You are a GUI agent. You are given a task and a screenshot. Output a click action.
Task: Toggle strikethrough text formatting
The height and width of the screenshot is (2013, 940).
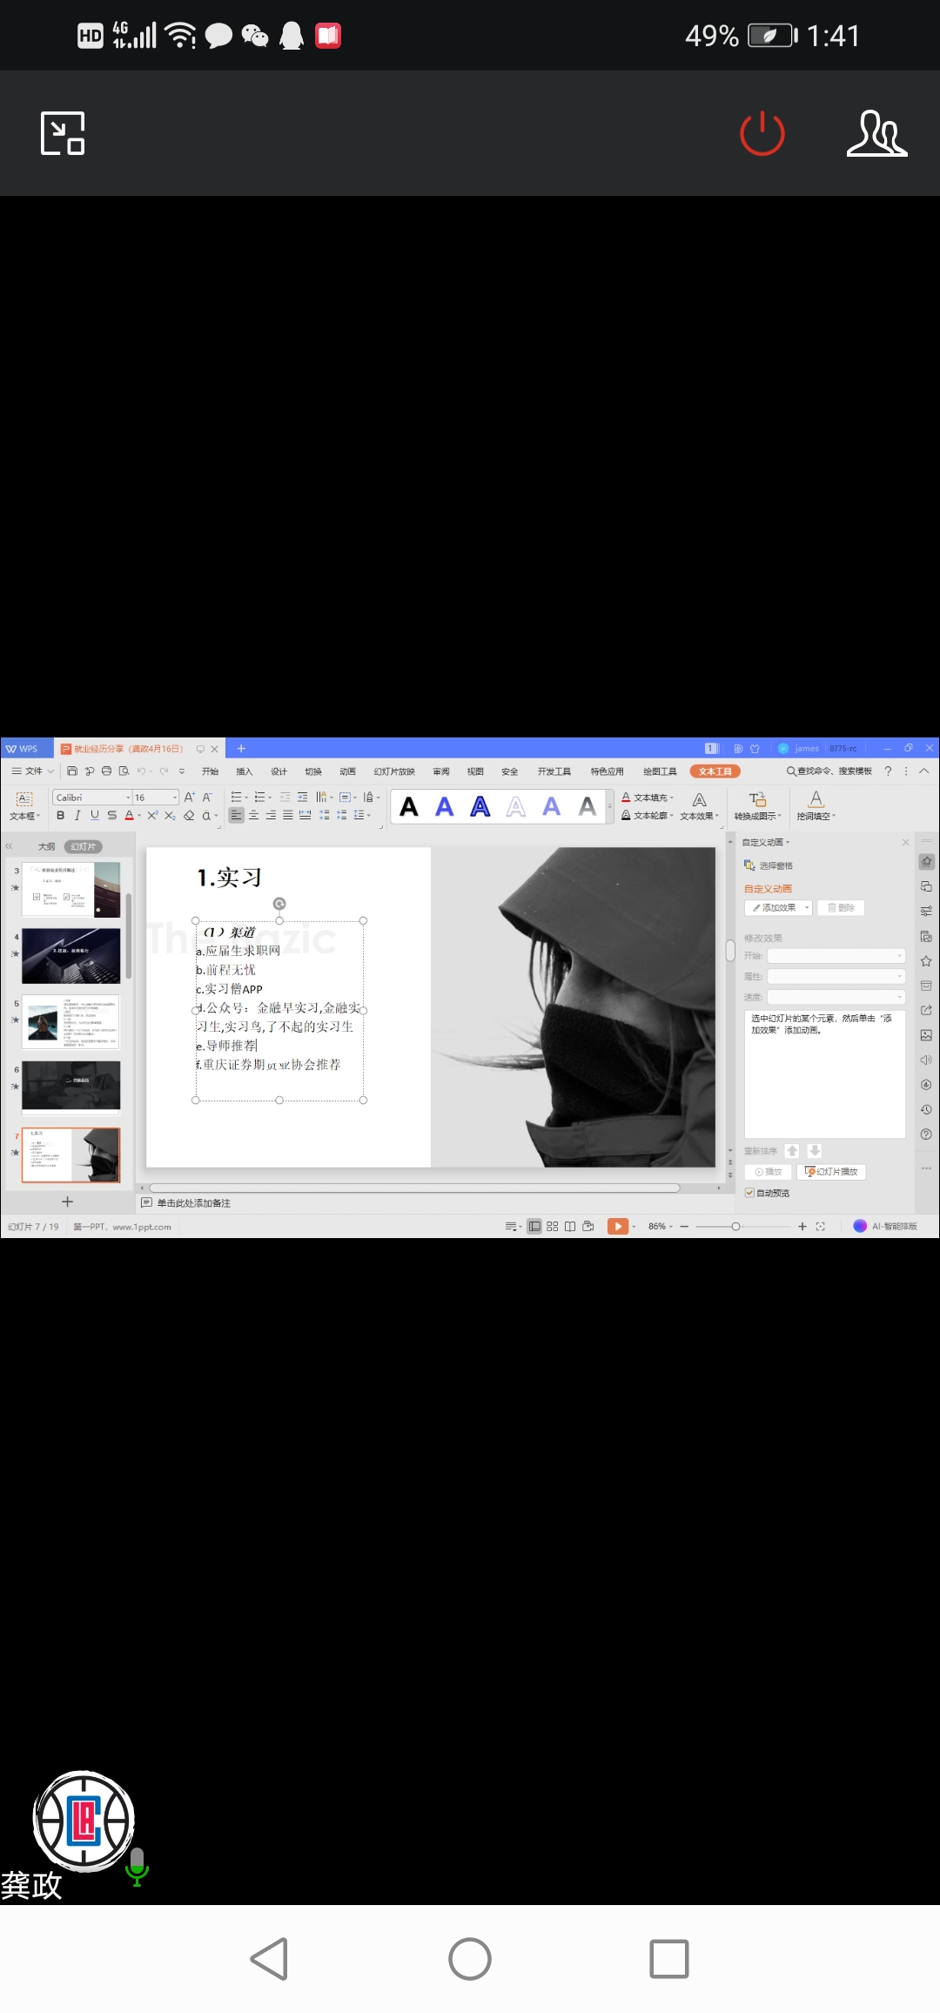coord(111,816)
